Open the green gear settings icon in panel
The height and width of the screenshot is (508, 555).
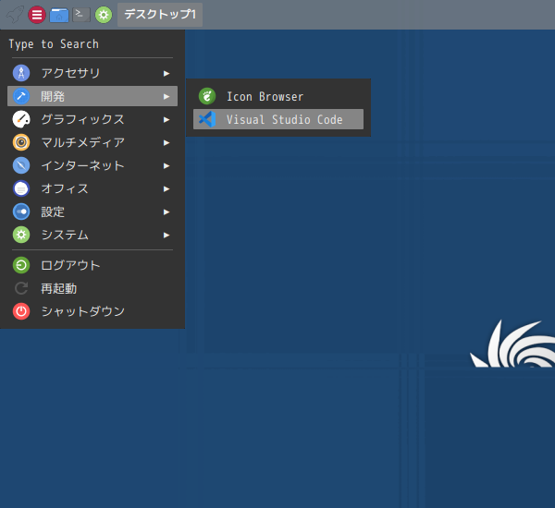tap(104, 15)
